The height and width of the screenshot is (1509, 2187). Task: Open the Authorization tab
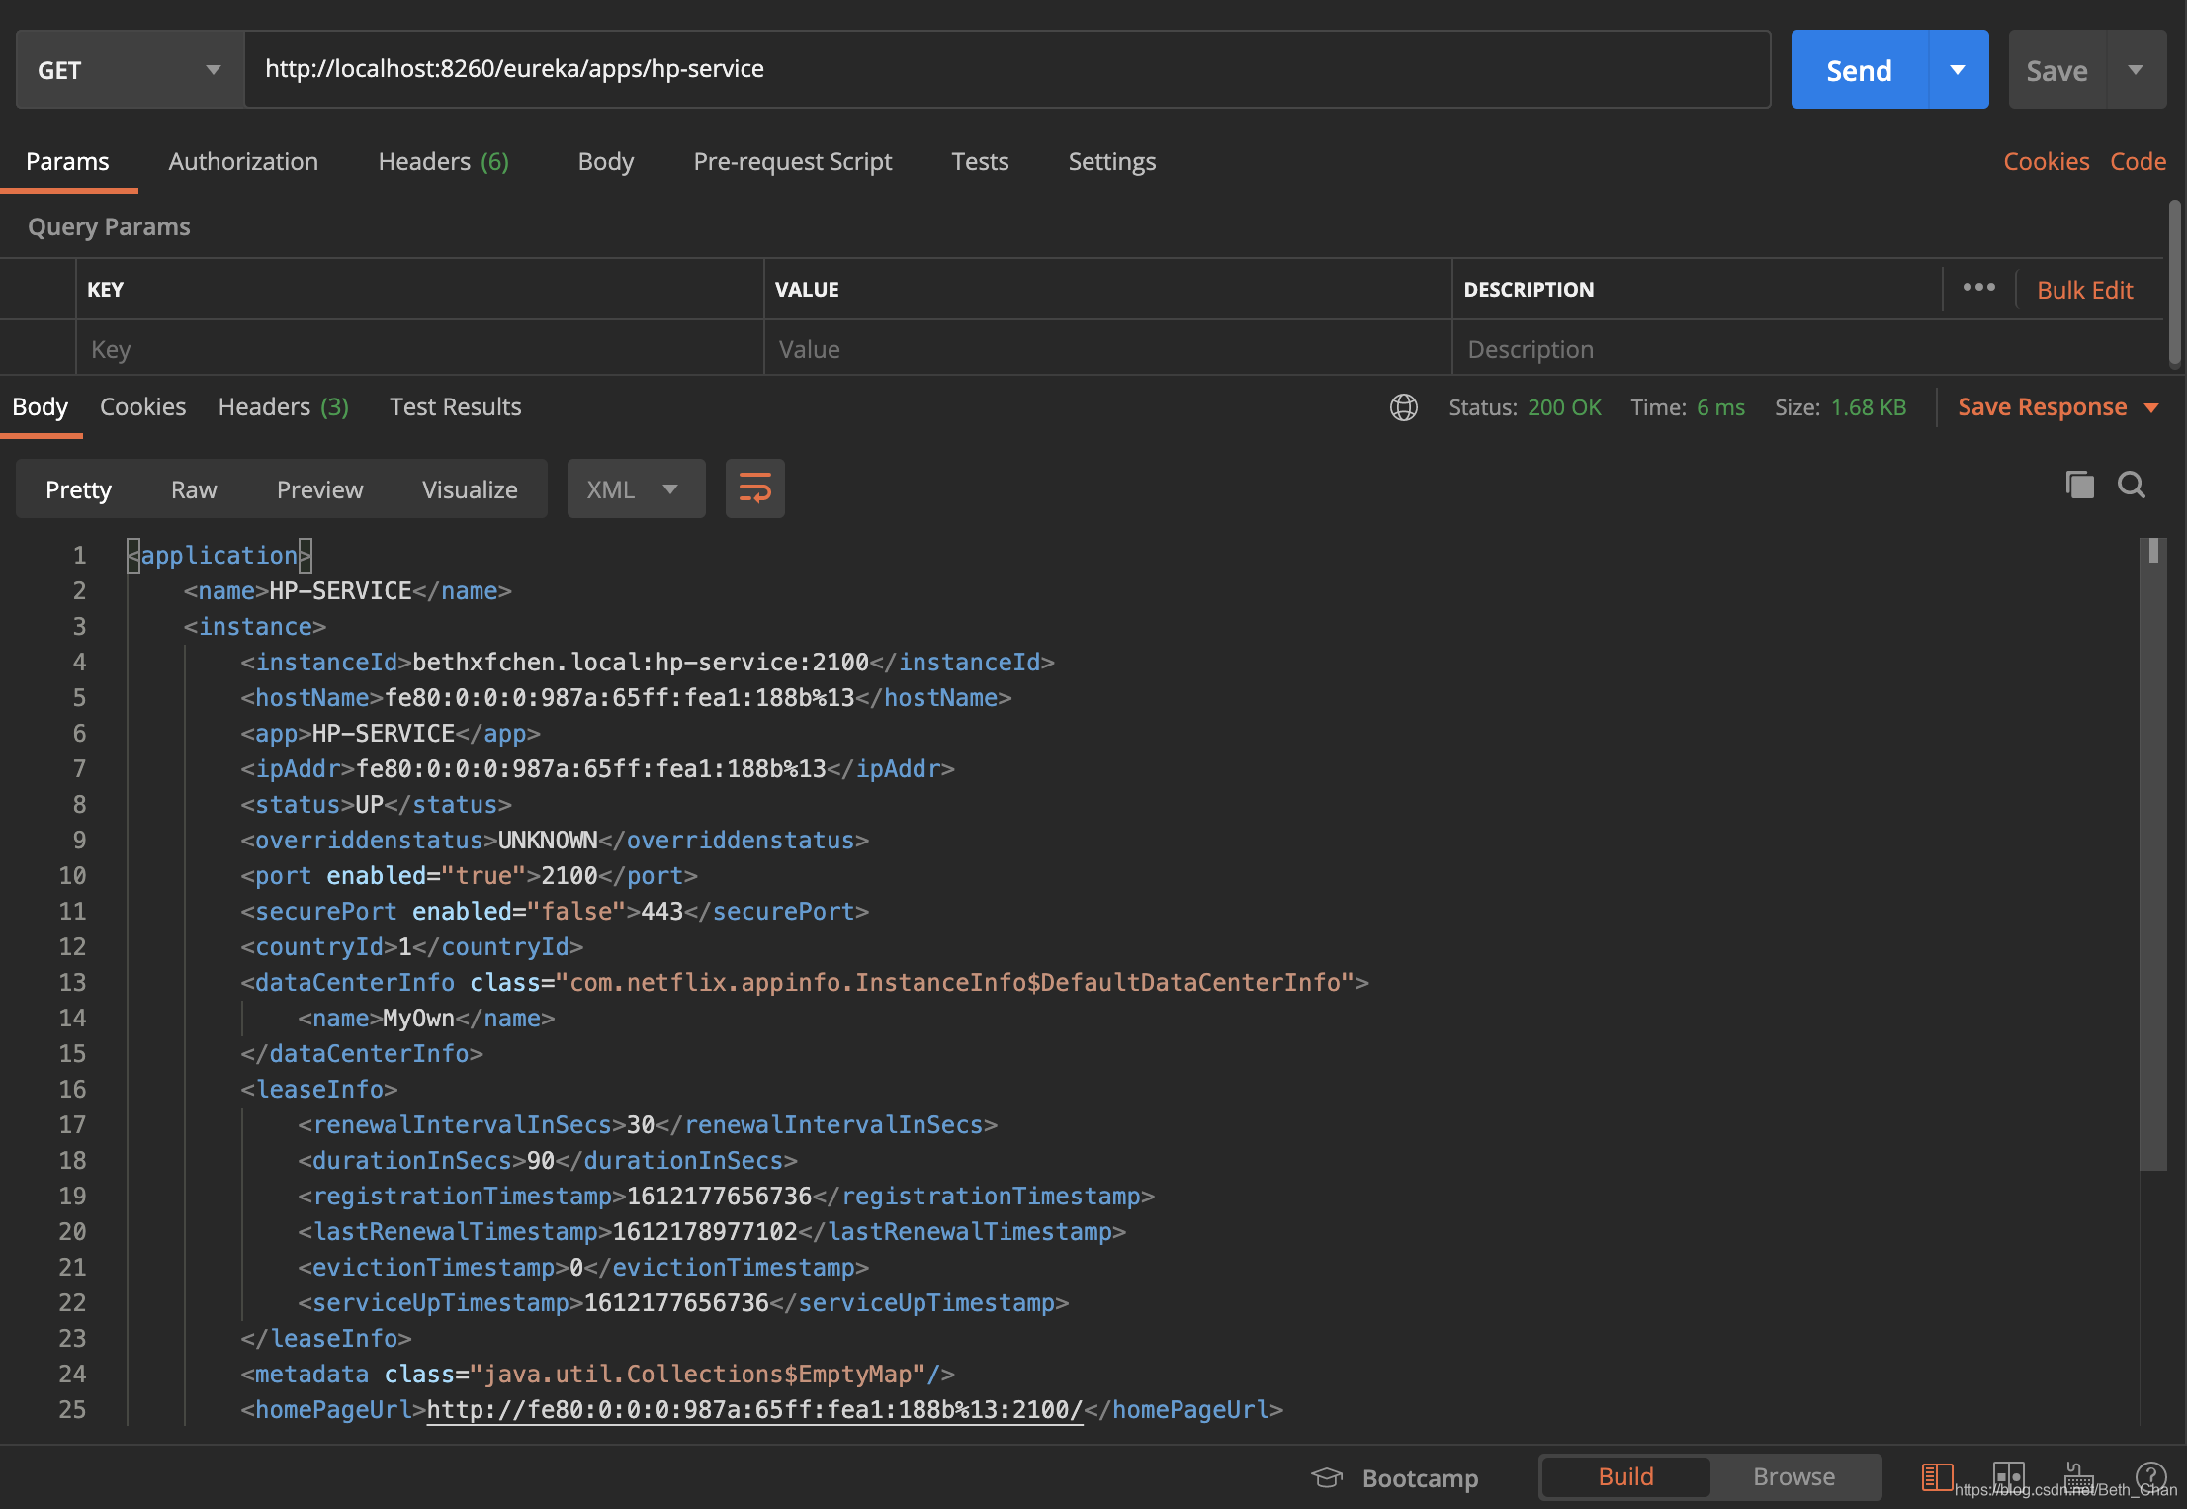243,161
